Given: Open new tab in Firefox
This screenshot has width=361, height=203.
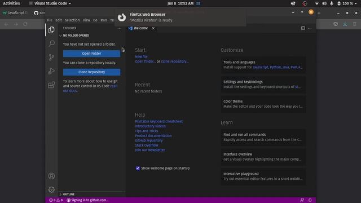Looking at the screenshot, I should 319,13.
